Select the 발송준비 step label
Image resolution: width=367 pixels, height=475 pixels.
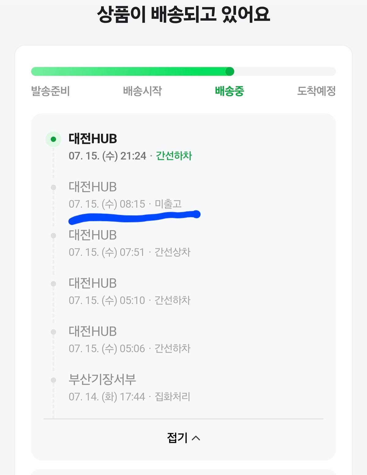50,91
